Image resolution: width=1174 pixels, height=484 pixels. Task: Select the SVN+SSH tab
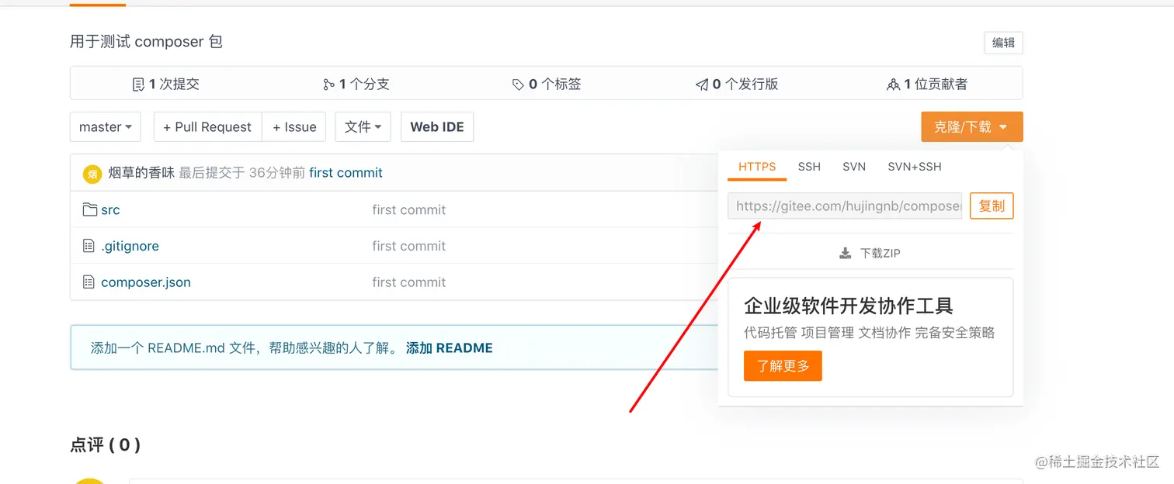tap(915, 167)
